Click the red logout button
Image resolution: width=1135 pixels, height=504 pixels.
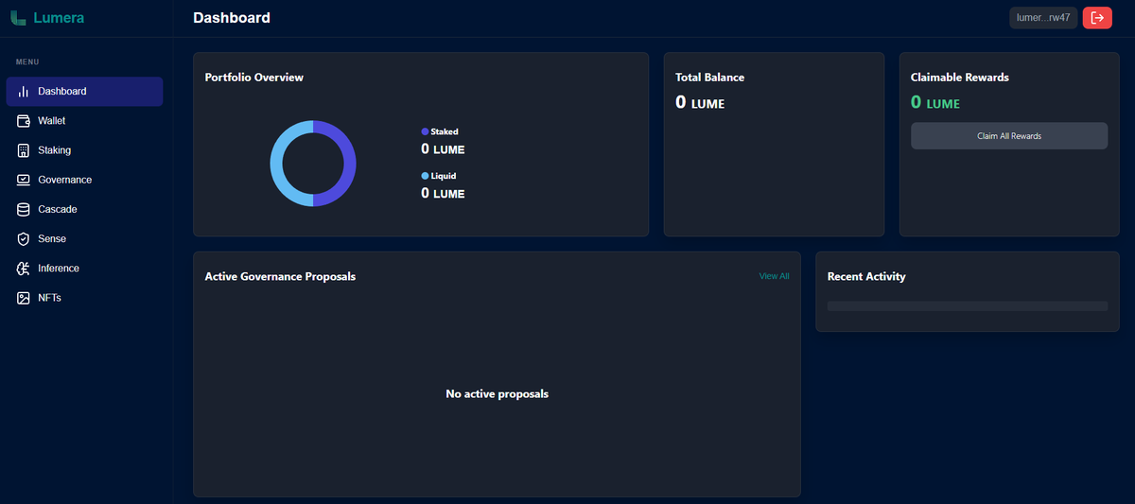click(x=1097, y=17)
